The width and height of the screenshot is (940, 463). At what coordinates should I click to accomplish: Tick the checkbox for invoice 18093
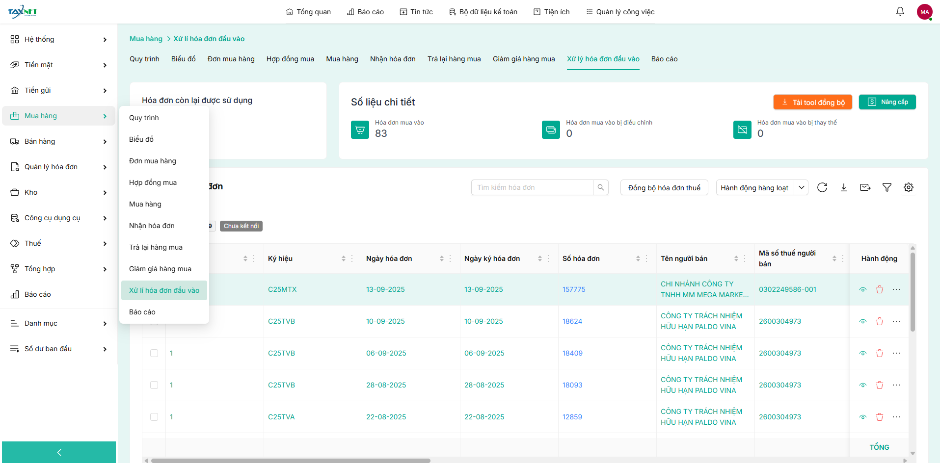coord(154,385)
